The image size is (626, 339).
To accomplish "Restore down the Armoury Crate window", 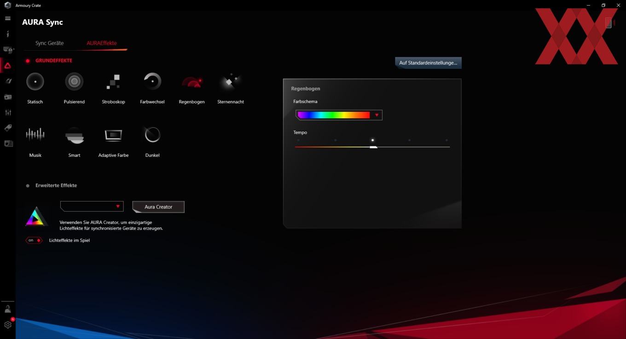I will pyautogui.click(x=603, y=5).
